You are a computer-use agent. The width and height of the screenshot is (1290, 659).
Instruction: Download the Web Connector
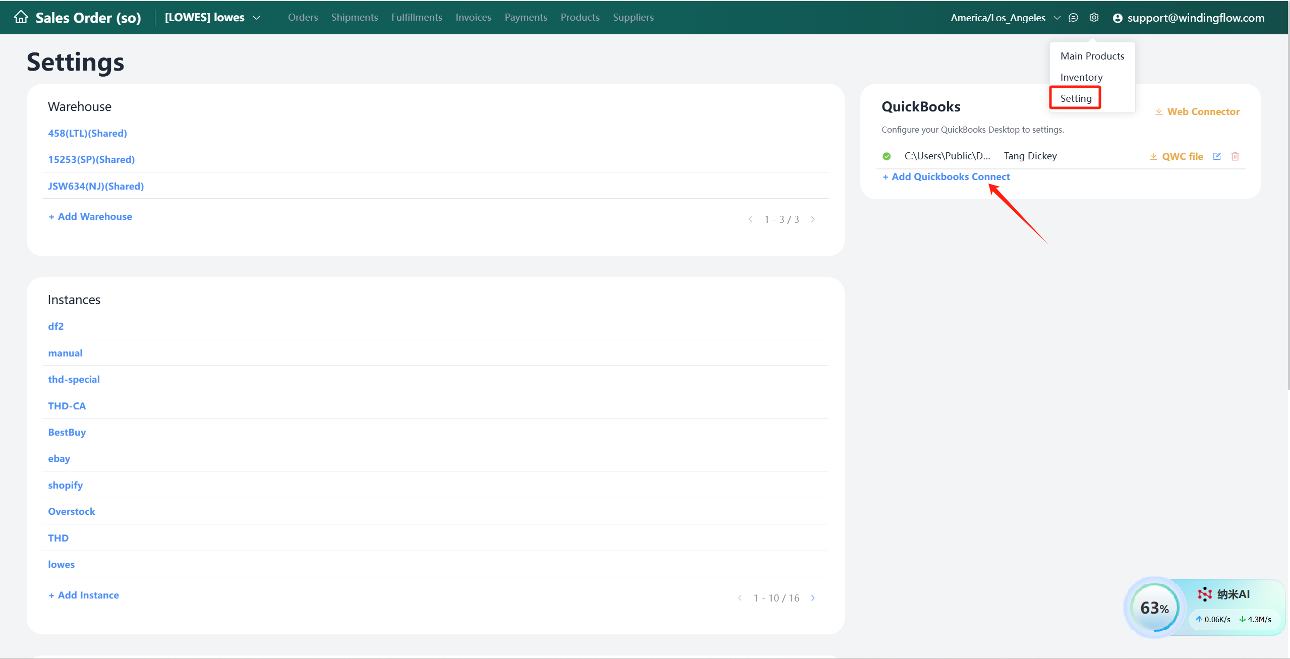click(x=1197, y=111)
